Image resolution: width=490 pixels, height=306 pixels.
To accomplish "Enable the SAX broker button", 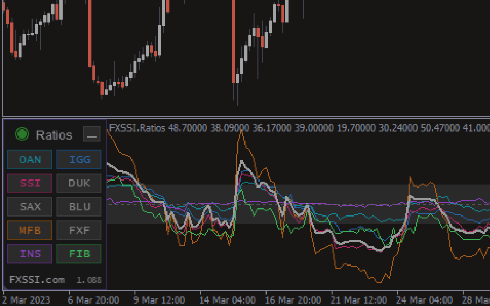I will (30, 207).
